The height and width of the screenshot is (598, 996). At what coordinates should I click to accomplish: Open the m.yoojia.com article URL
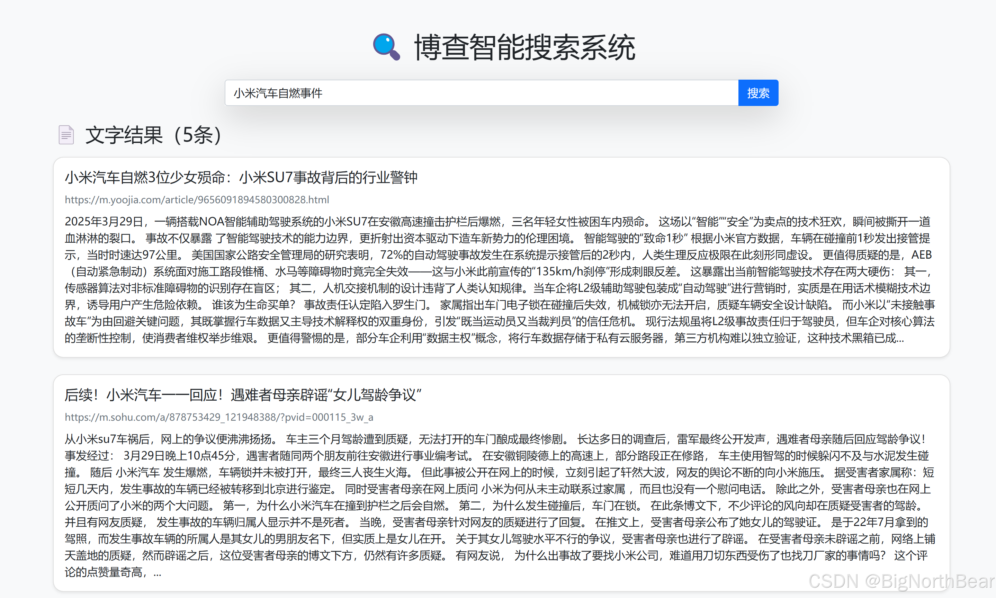tap(197, 200)
